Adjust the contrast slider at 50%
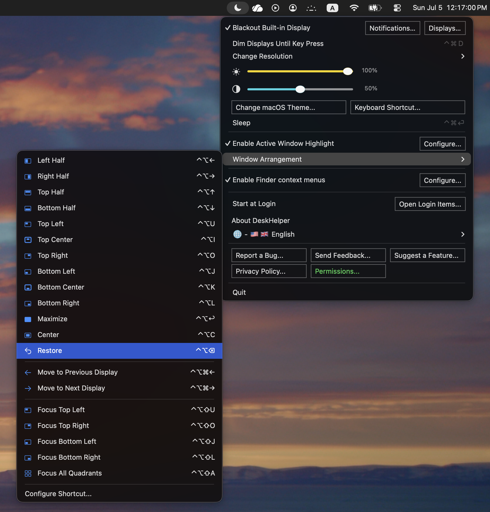The width and height of the screenshot is (490, 512). click(x=300, y=89)
